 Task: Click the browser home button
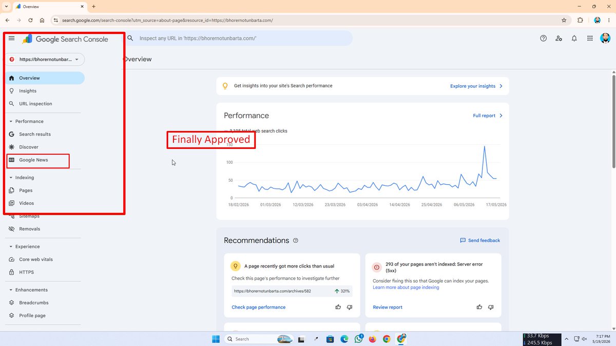[x=42, y=21]
